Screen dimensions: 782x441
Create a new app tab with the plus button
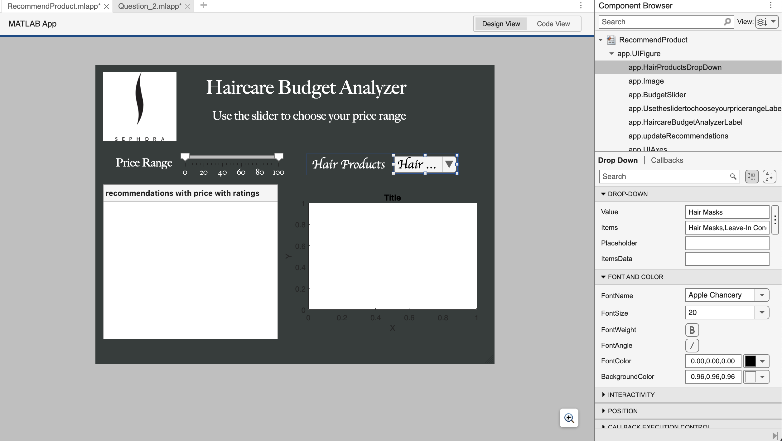coord(204,5)
